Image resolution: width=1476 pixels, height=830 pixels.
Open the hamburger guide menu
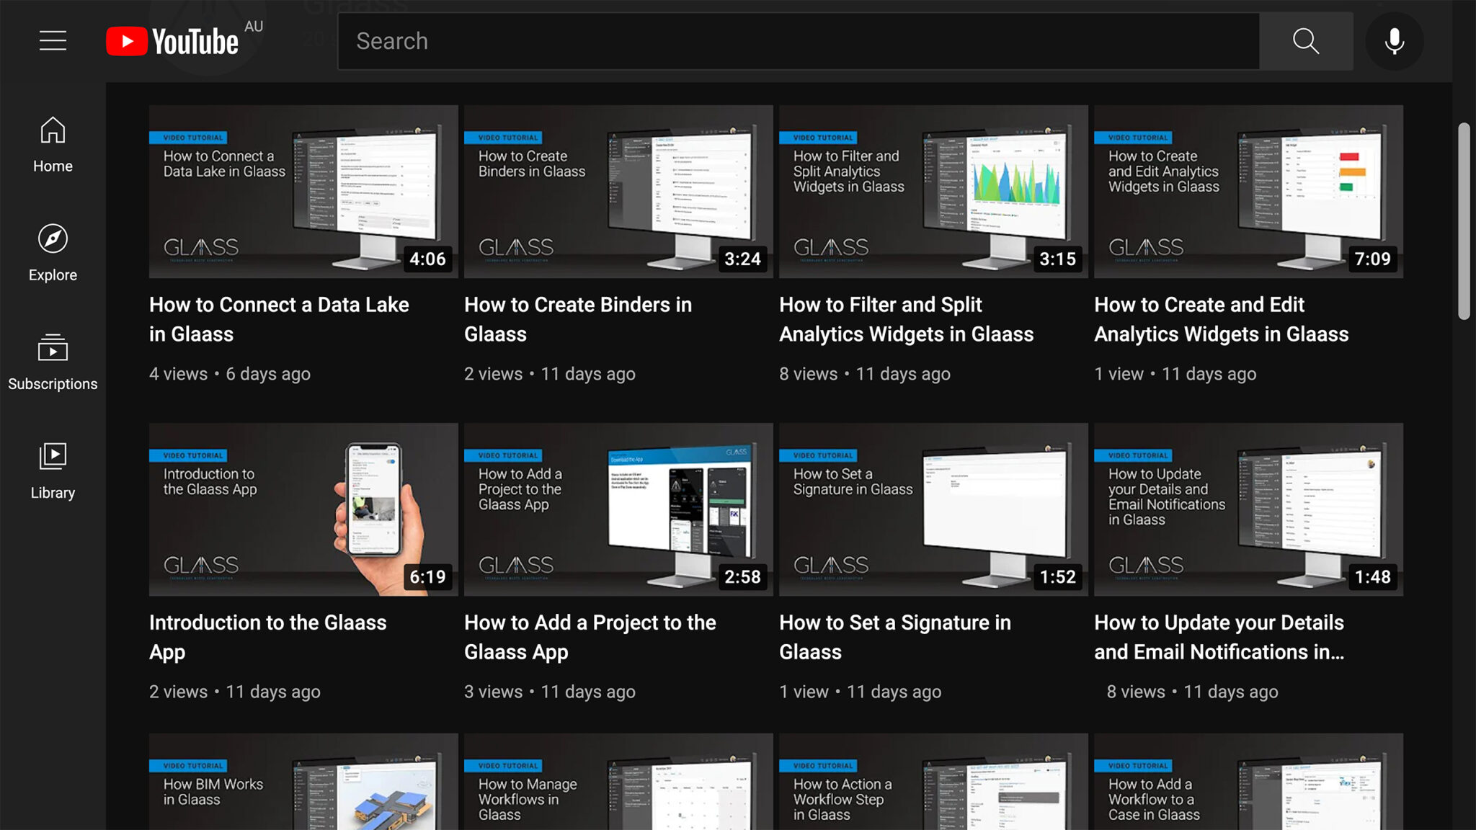tap(53, 41)
